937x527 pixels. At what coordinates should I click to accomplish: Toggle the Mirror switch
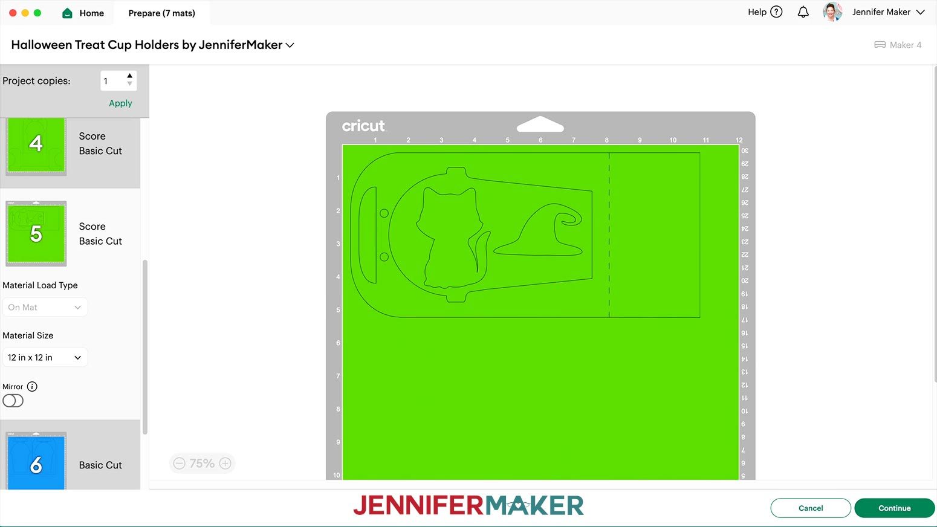pos(13,401)
